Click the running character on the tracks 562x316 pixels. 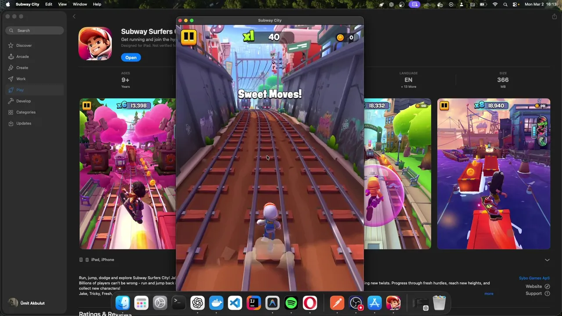270,221
